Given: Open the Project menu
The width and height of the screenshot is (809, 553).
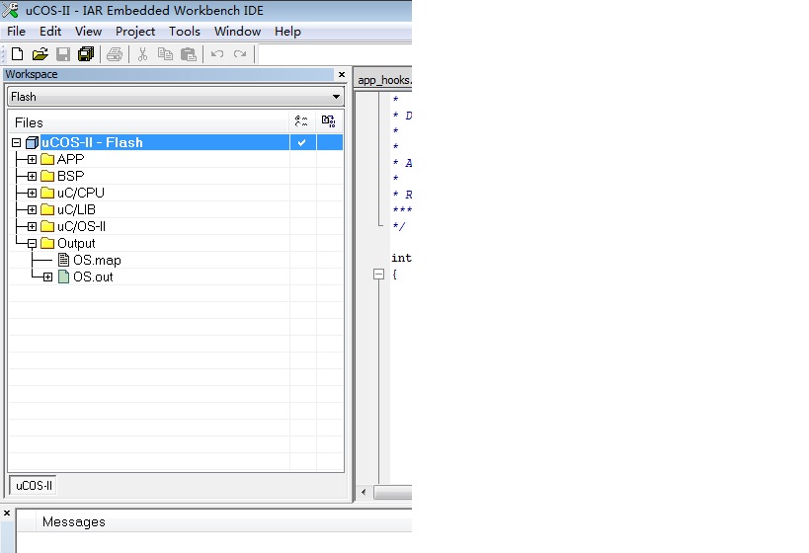Looking at the screenshot, I should [x=135, y=32].
